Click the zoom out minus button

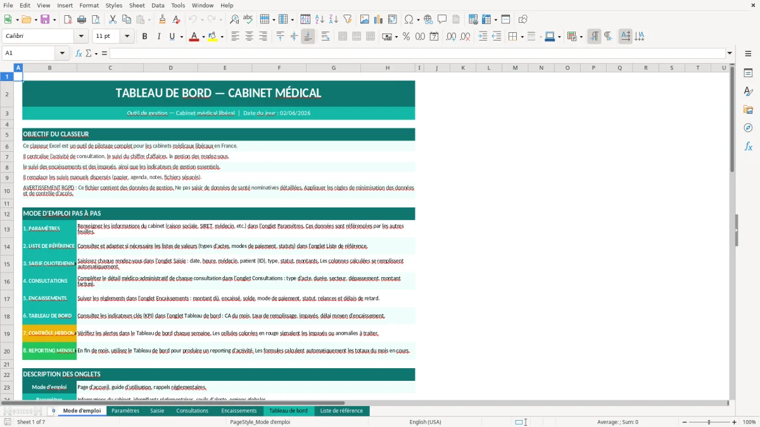click(x=685, y=422)
